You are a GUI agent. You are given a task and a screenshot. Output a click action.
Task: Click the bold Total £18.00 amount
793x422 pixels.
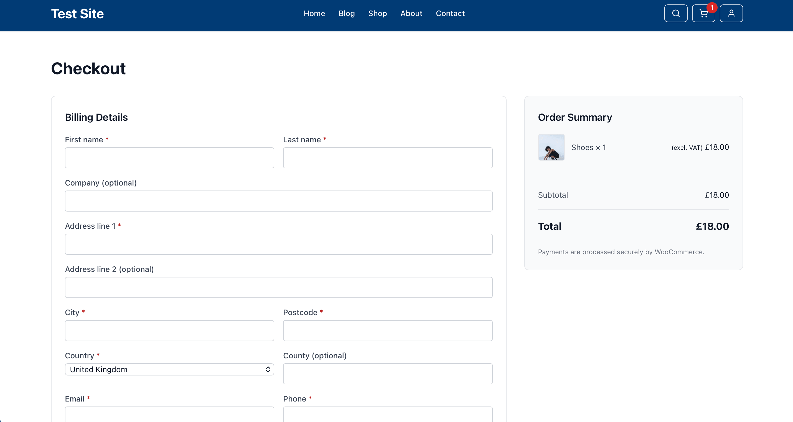(x=712, y=227)
